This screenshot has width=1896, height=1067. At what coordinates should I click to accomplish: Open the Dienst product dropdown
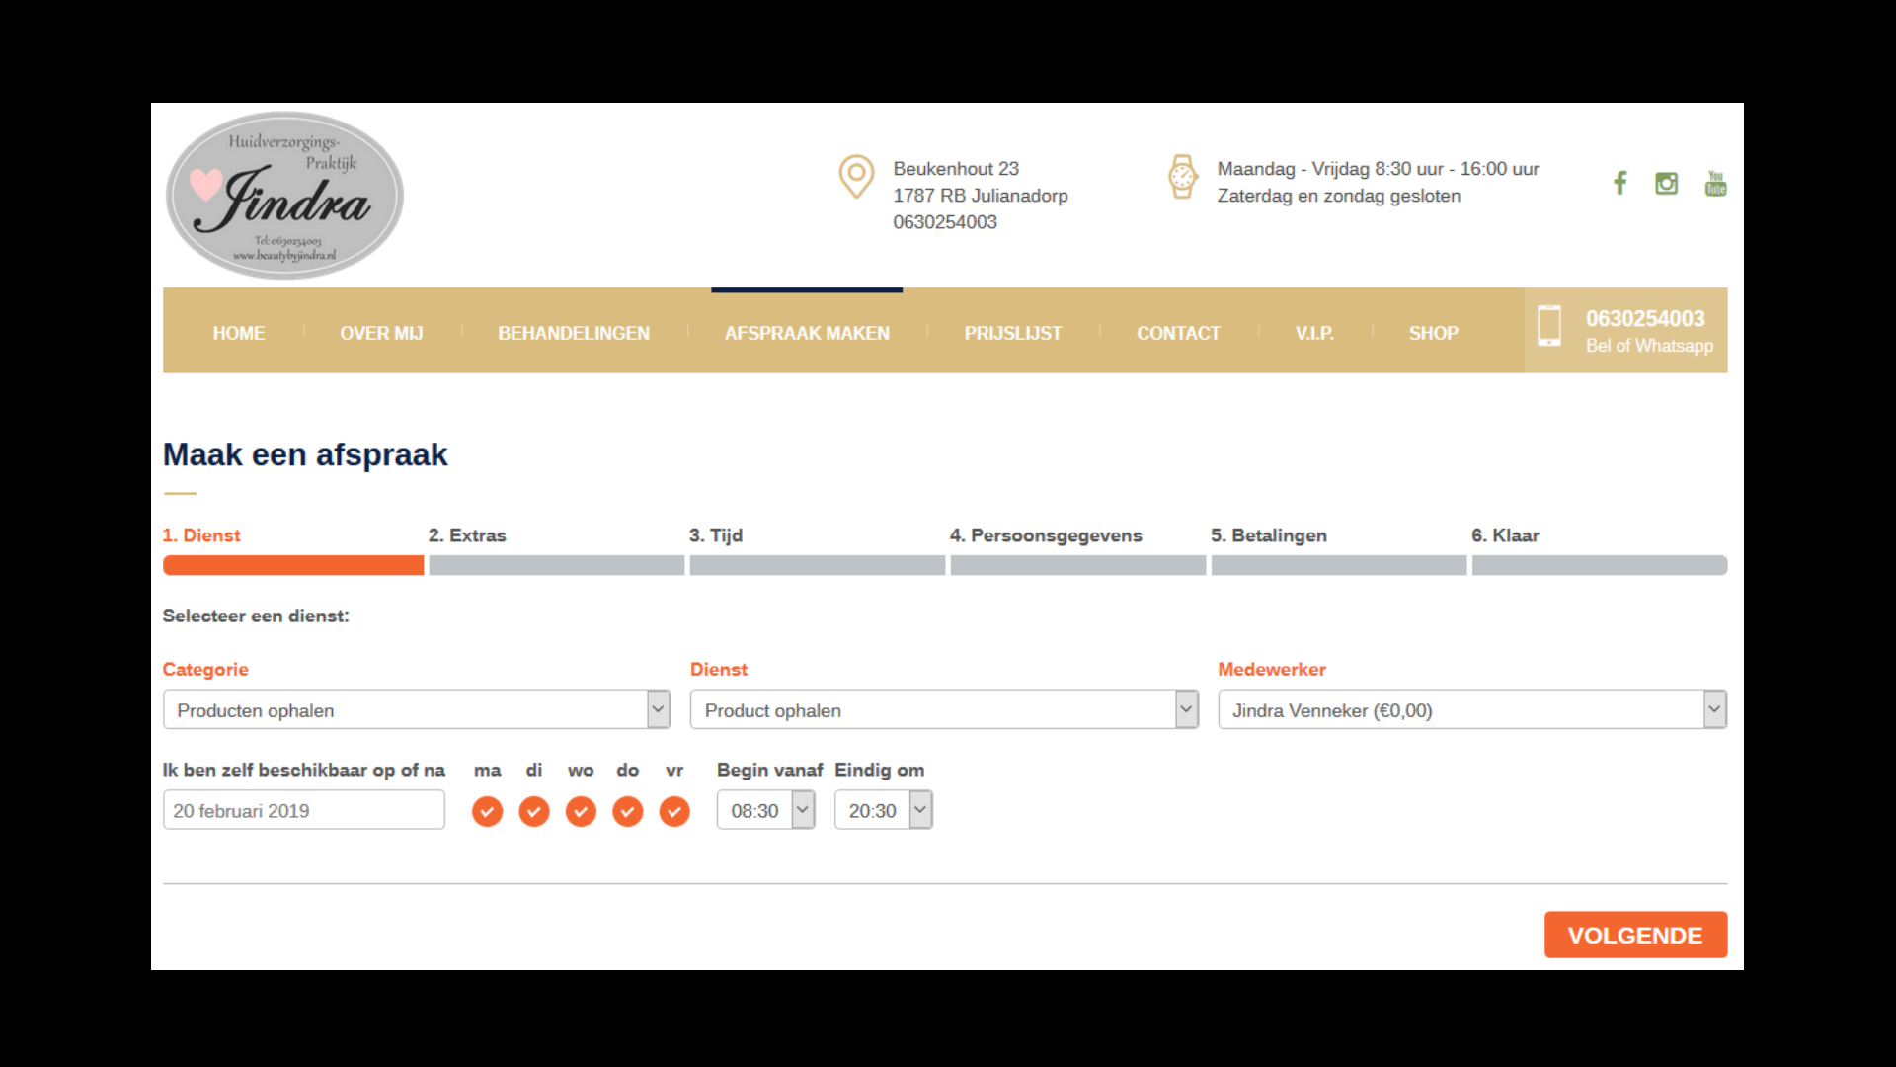(944, 709)
